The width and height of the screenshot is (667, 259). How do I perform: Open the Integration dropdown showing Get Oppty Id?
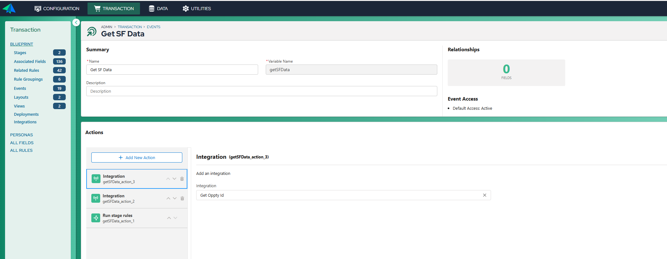pyautogui.click(x=343, y=195)
